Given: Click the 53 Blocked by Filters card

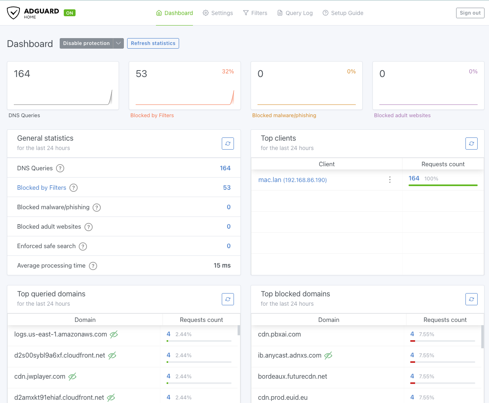Looking at the screenshot, I should (185, 86).
